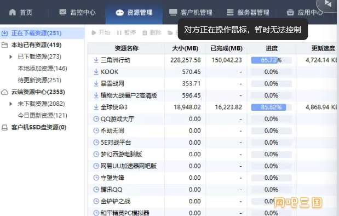Click the 0.0% progress bar of KOOK

click(271, 72)
